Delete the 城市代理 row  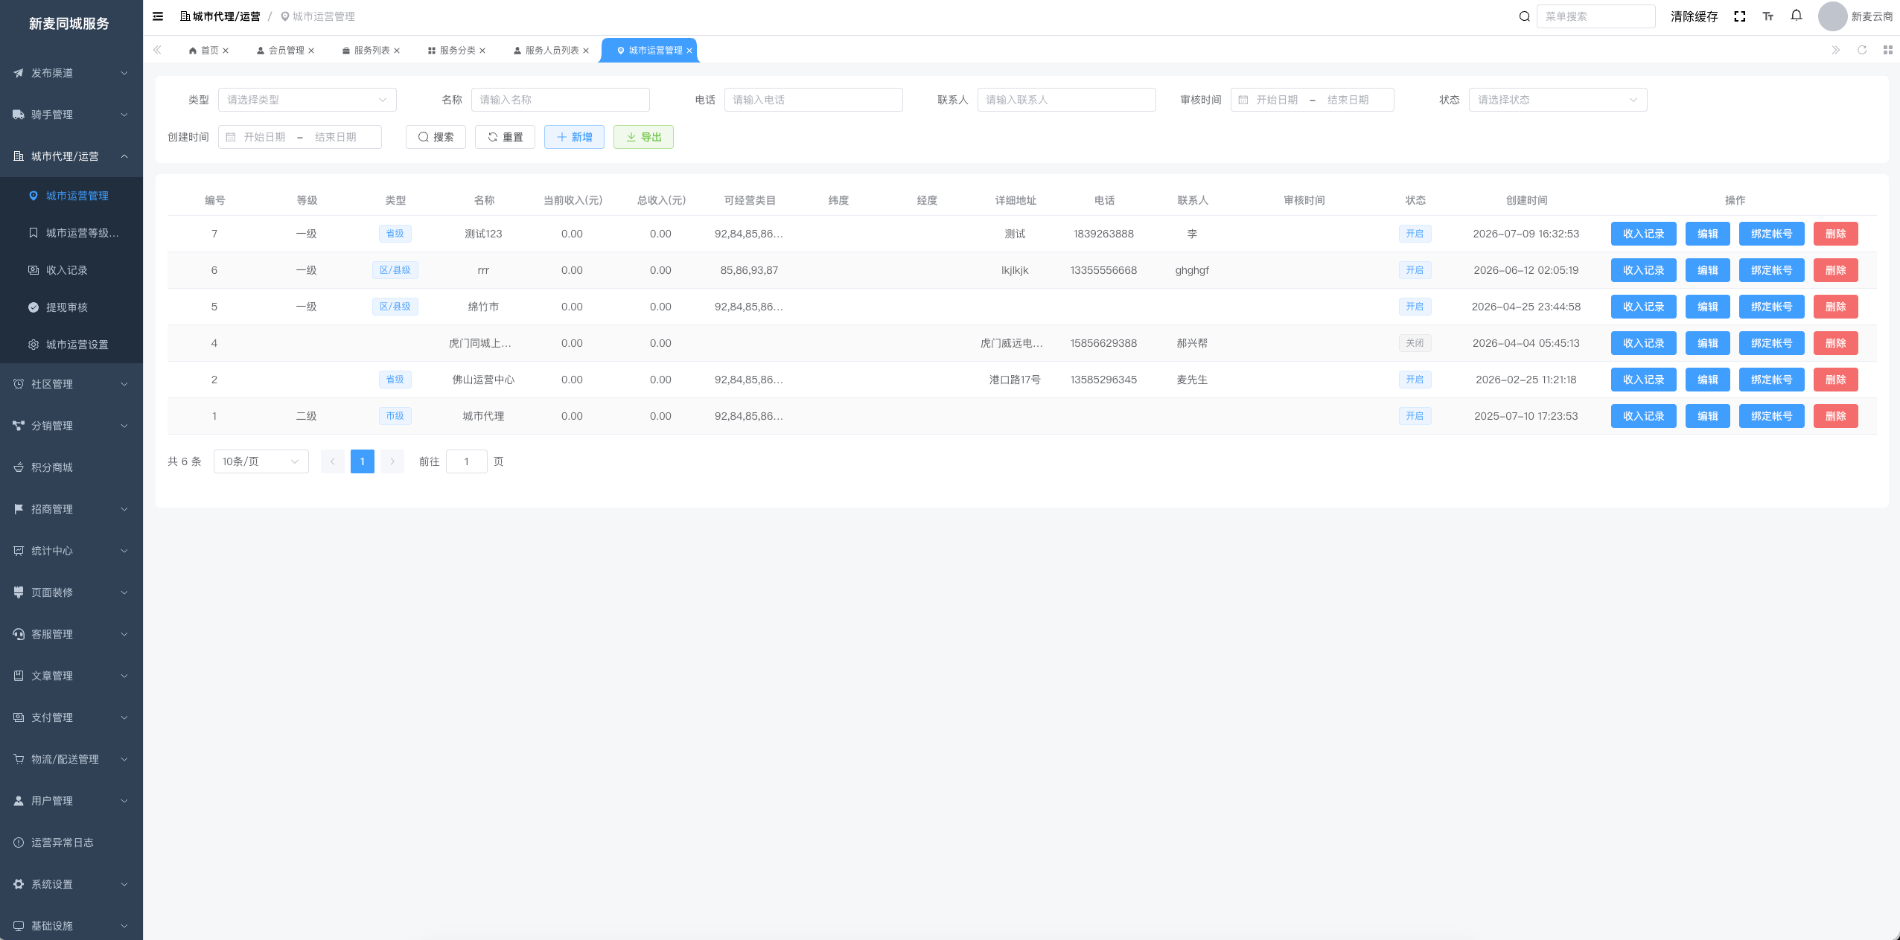pyautogui.click(x=1835, y=416)
